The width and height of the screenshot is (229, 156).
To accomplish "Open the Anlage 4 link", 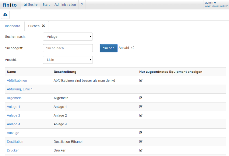I will tap(13, 124).
